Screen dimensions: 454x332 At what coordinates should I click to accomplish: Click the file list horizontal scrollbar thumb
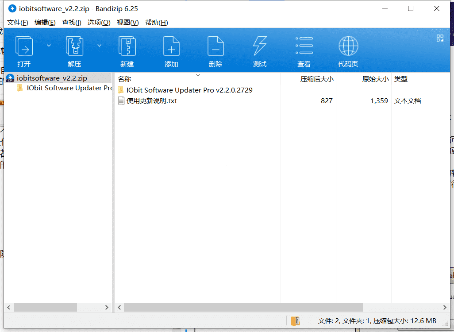pyautogui.click(x=243, y=307)
